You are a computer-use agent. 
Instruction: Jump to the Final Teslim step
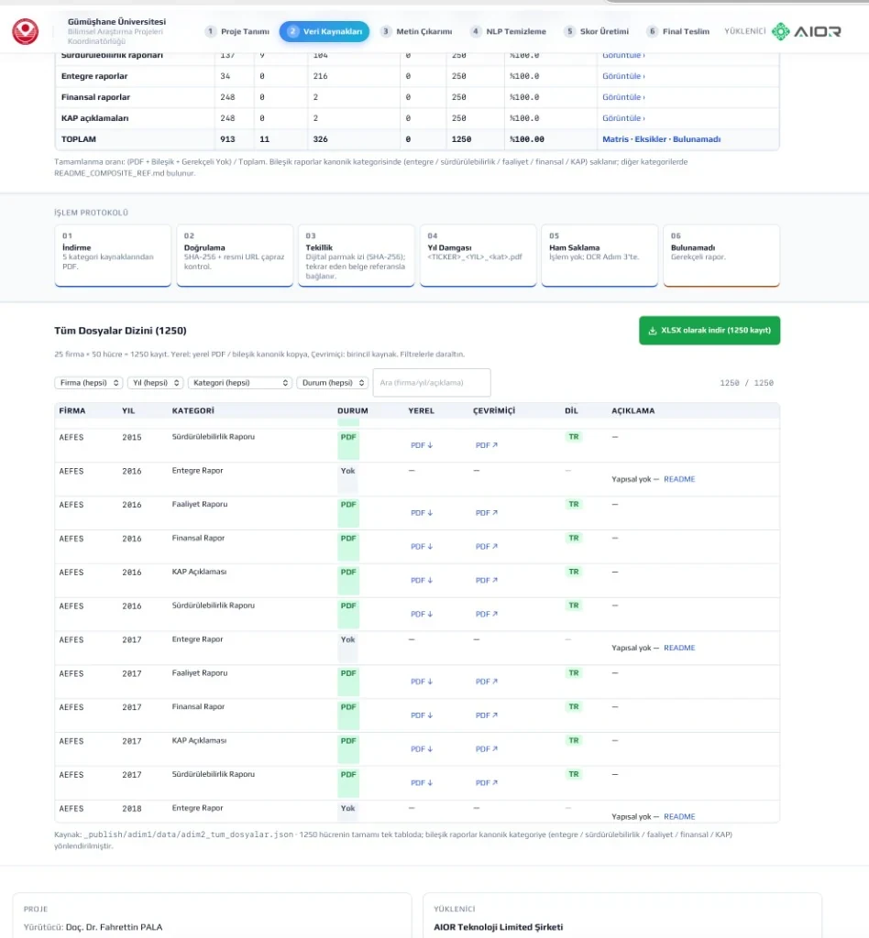(x=678, y=31)
